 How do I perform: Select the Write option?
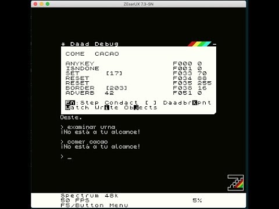(106, 107)
